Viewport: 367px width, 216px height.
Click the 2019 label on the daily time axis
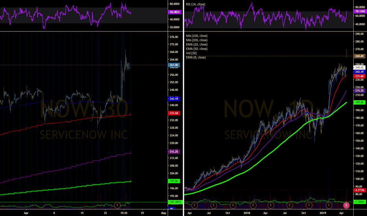(323, 213)
